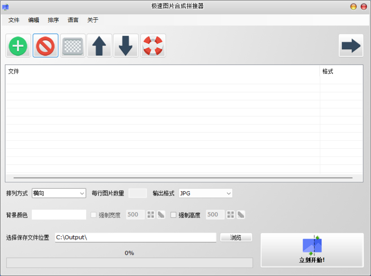The height and width of the screenshot is (276, 371).
Task: Enable the 强制高度 checkbox
Action: [x=173, y=215]
